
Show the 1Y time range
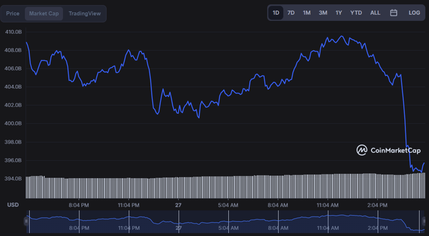pos(339,13)
